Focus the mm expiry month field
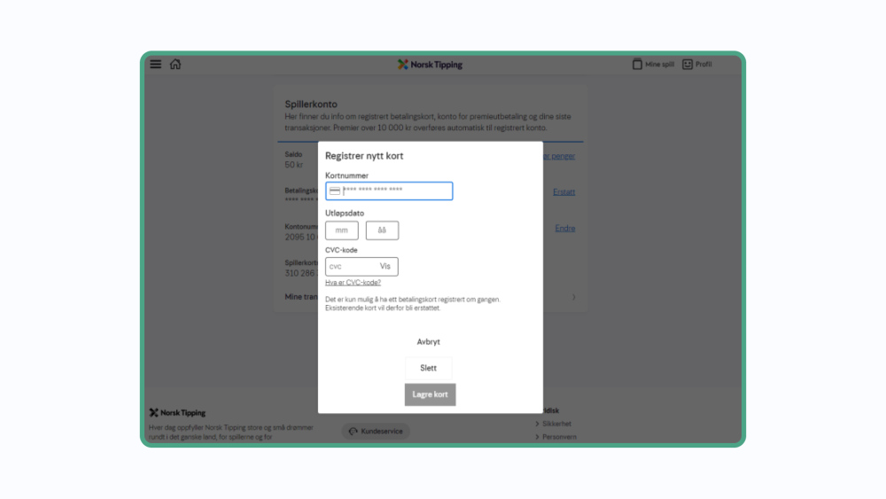 point(342,230)
